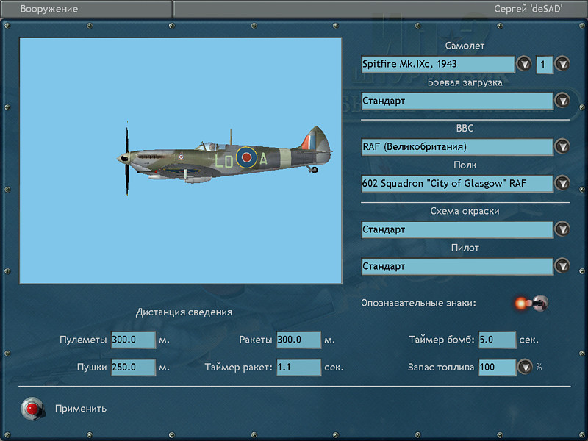Open the Самолет aircraft dropdown arrow
588x441 pixels.
pyautogui.click(x=524, y=64)
